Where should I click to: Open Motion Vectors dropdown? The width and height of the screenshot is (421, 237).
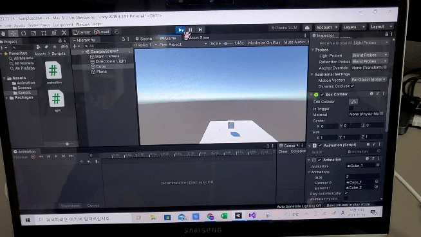[369, 80]
